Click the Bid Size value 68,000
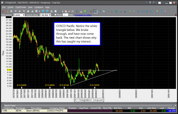 (x=119, y=111)
